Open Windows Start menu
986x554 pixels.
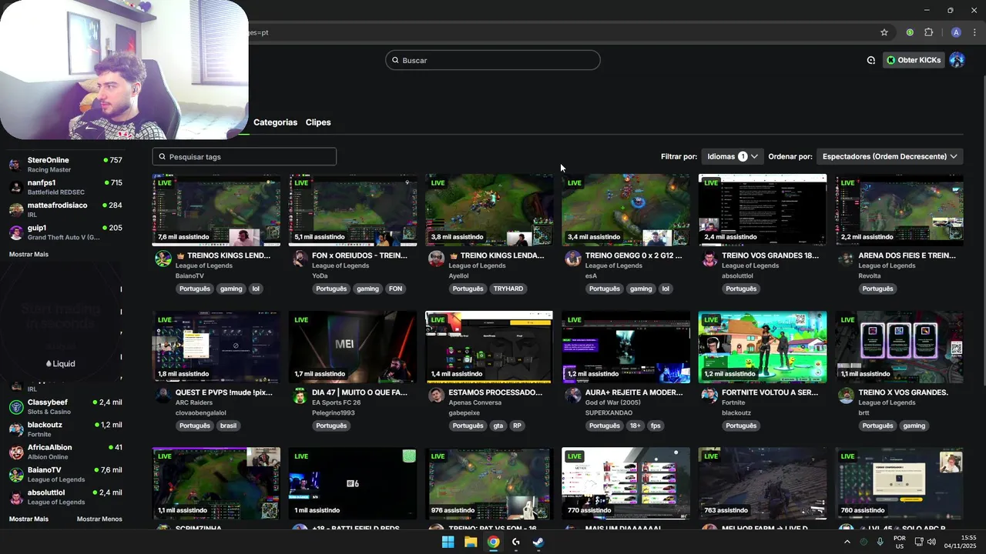[448, 542]
